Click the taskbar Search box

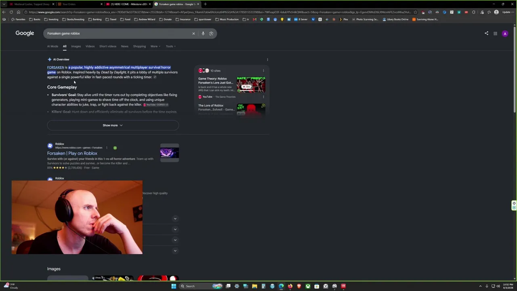point(202,286)
